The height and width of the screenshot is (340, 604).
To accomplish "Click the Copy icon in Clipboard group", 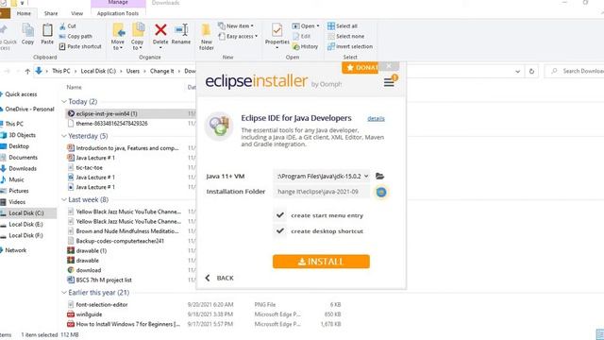I will pyautogui.click(x=27, y=34).
